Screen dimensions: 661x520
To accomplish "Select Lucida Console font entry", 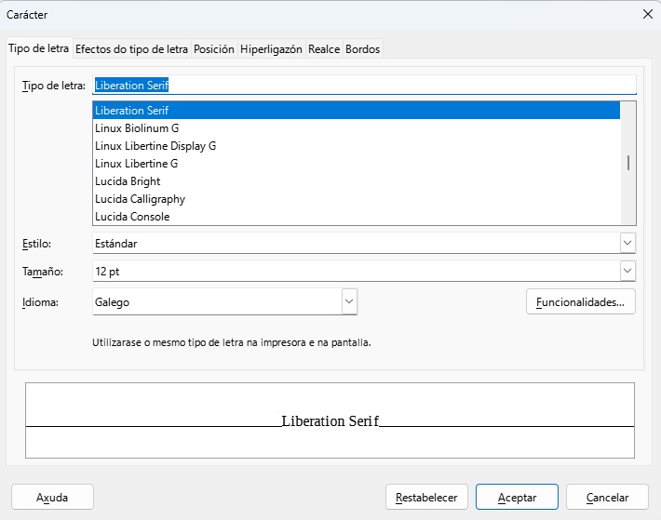I will tap(132, 217).
